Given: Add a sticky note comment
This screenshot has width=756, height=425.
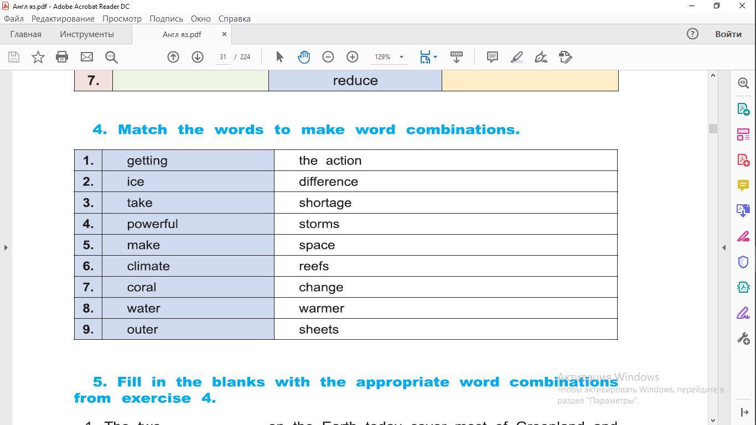Looking at the screenshot, I should coord(492,57).
